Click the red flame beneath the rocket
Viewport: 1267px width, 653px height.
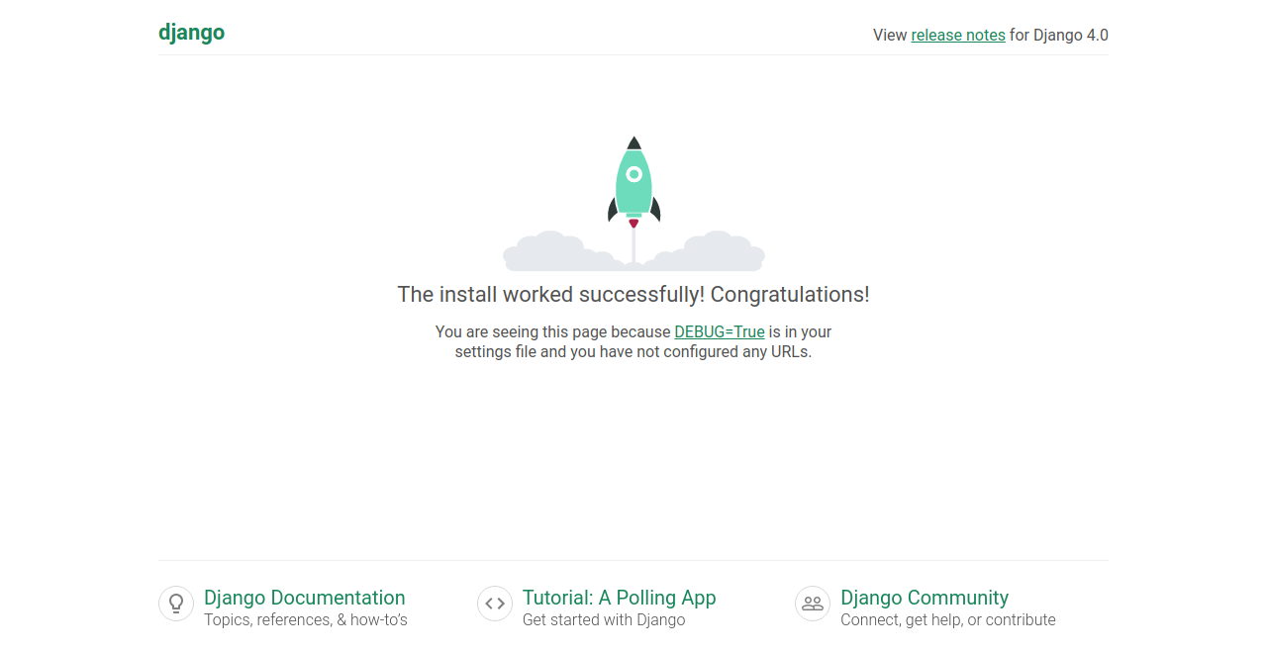(x=633, y=224)
